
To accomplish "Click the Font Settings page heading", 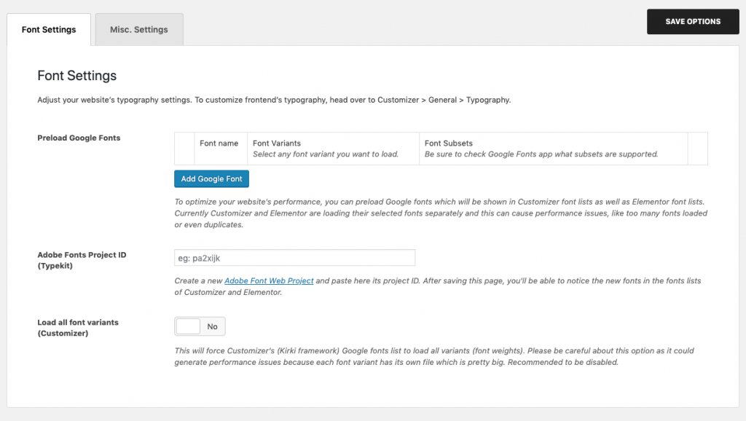I will (x=76, y=76).
